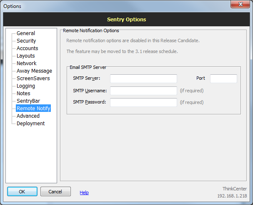Select SentryBar entry

point(28,101)
